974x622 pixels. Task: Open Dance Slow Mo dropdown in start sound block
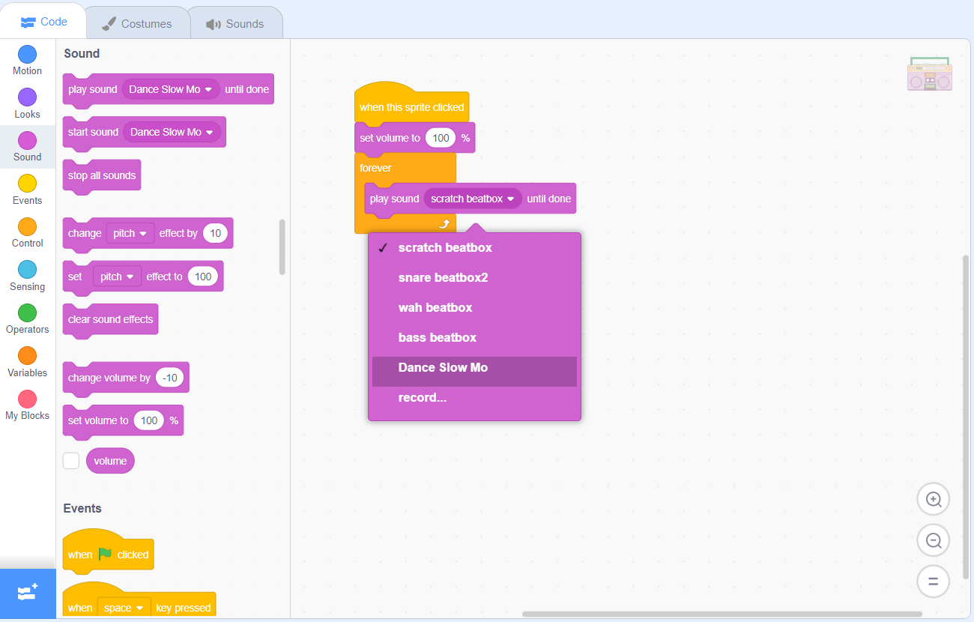point(172,133)
